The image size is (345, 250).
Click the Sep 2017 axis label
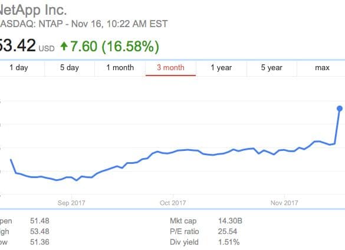tap(71, 203)
